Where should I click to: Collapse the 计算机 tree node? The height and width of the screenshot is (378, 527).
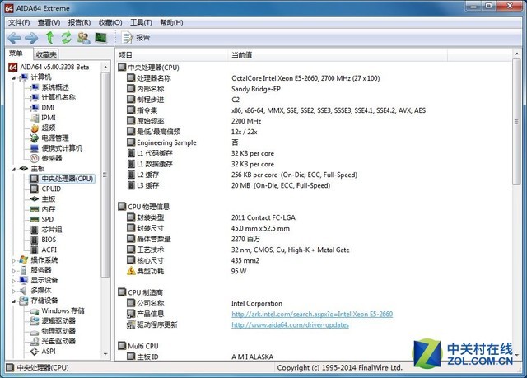14,78
